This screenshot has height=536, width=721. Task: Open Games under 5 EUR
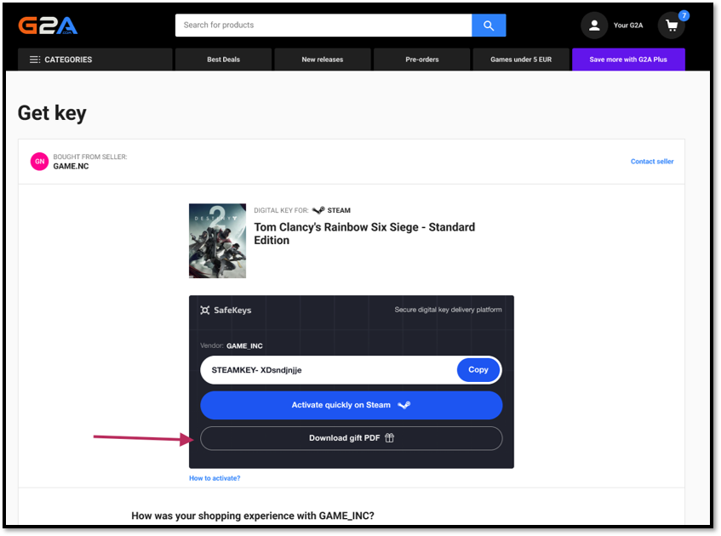pyautogui.click(x=520, y=59)
